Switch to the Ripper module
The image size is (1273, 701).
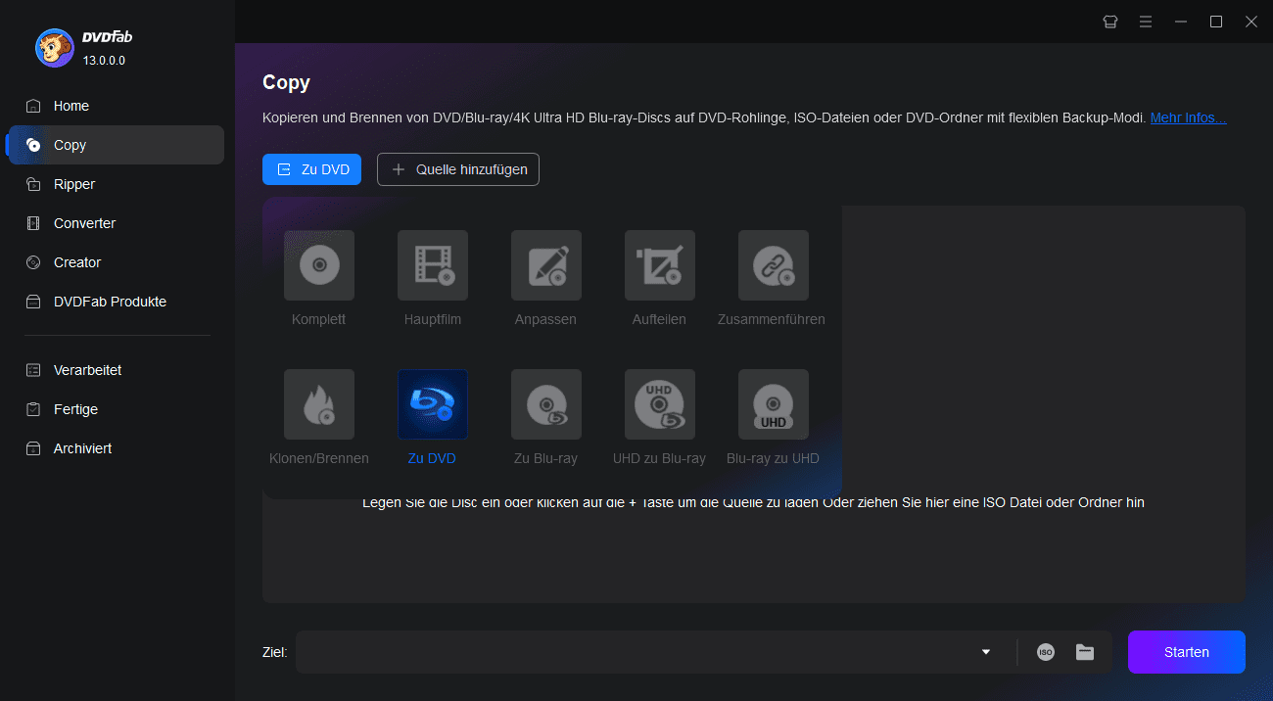click(x=116, y=184)
